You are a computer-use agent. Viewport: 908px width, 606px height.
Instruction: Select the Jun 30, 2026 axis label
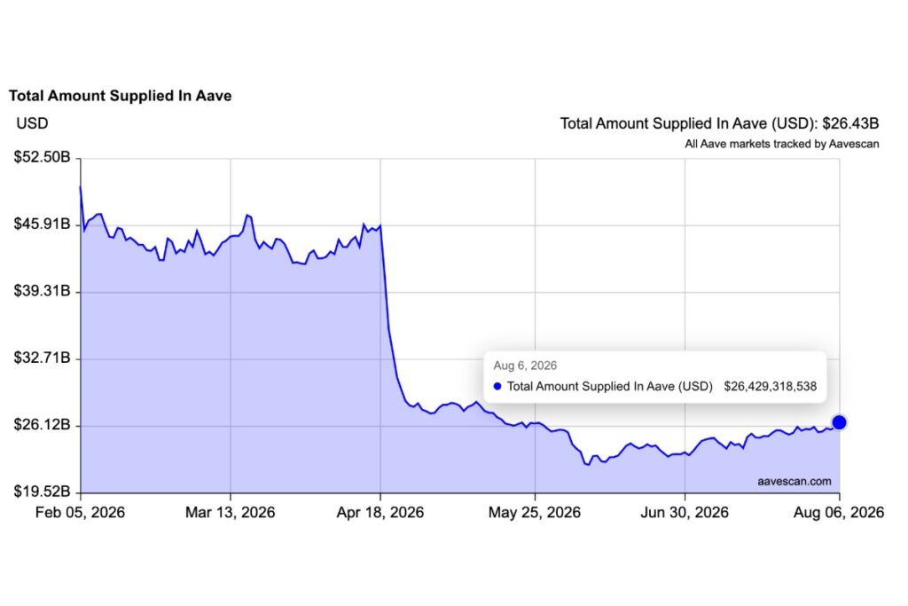[685, 512]
